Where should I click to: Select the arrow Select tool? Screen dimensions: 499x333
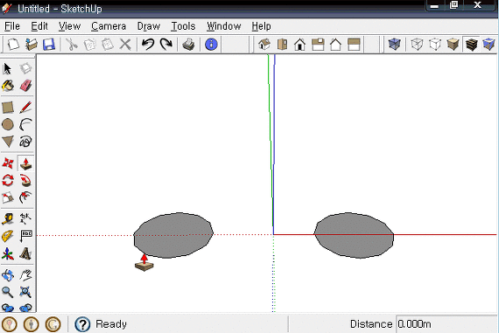[7, 68]
